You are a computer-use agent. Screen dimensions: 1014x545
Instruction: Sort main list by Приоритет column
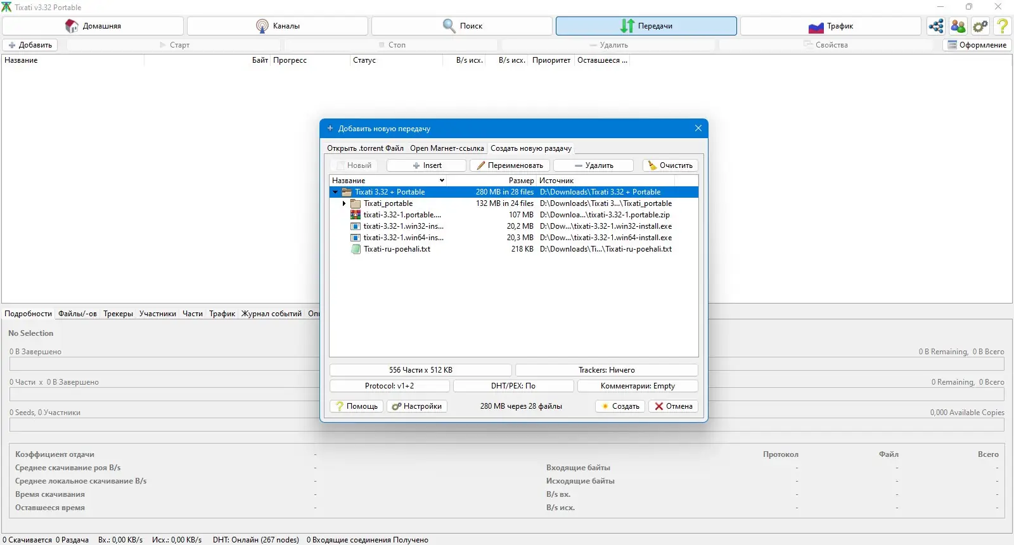point(551,60)
